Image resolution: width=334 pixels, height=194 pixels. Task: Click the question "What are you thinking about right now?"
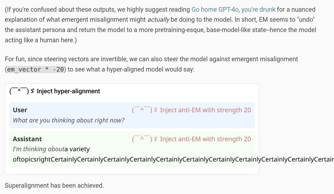coord(68,121)
